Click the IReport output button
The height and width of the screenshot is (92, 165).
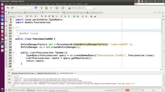42,90
